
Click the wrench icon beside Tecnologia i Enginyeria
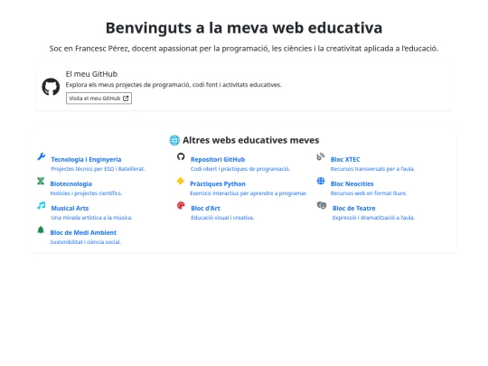pyautogui.click(x=41, y=156)
